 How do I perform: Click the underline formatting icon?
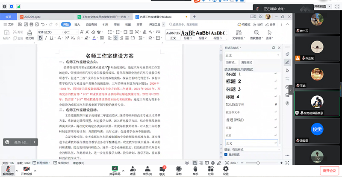tap(52, 38)
